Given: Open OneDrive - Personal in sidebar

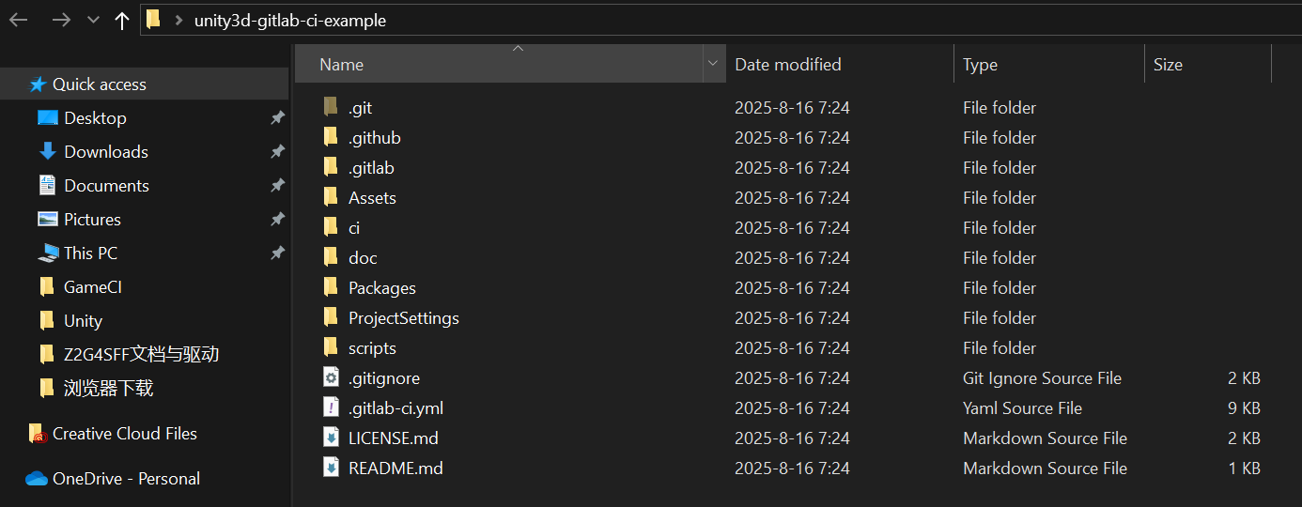Looking at the screenshot, I should pyautogui.click(x=113, y=478).
